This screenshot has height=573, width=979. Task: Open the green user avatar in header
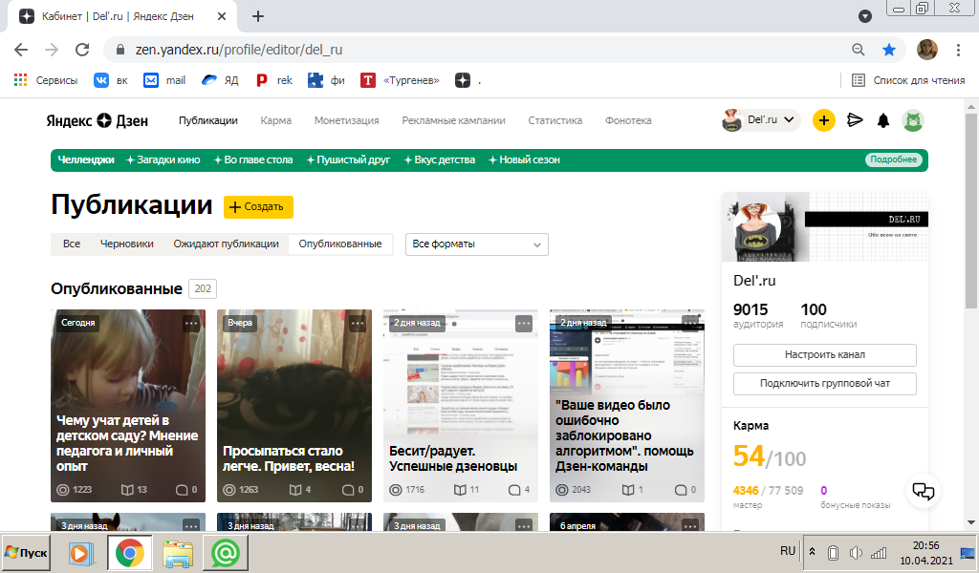(x=913, y=120)
